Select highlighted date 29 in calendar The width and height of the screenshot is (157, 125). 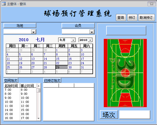pyautogui.click(x=62, y=67)
